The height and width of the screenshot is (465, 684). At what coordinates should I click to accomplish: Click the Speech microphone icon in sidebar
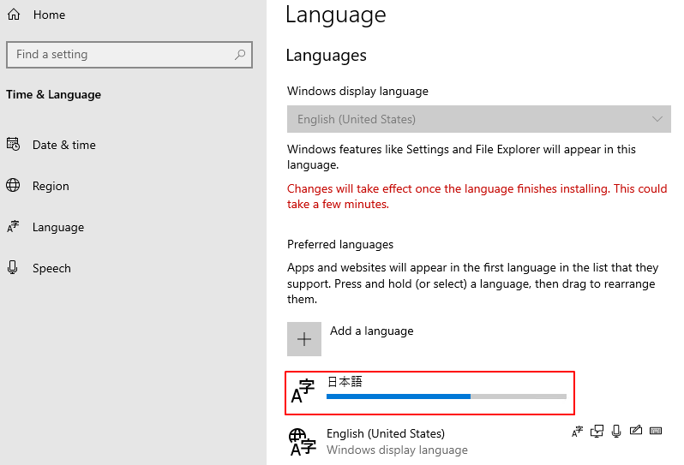(13, 268)
